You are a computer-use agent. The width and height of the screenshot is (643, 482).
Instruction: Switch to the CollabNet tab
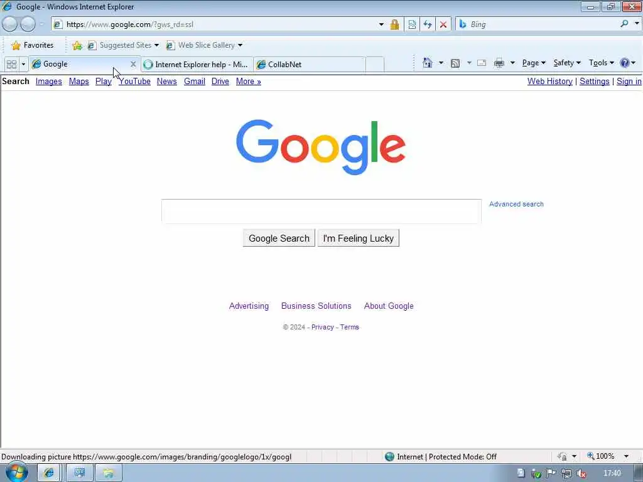[310, 65]
